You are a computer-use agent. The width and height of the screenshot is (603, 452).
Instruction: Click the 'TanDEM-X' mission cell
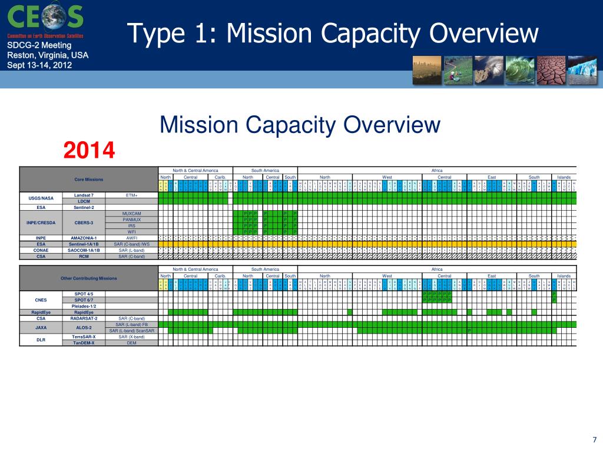[x=84, y=343]
